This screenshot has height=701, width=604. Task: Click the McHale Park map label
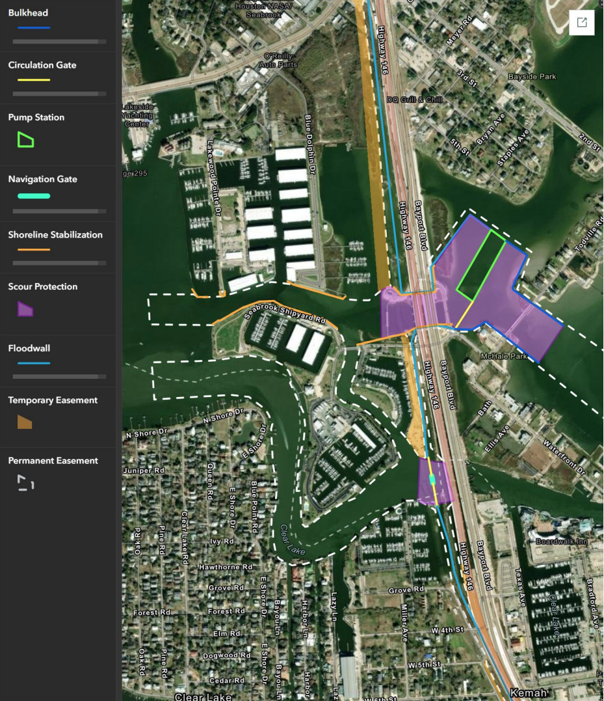[504, 356]
